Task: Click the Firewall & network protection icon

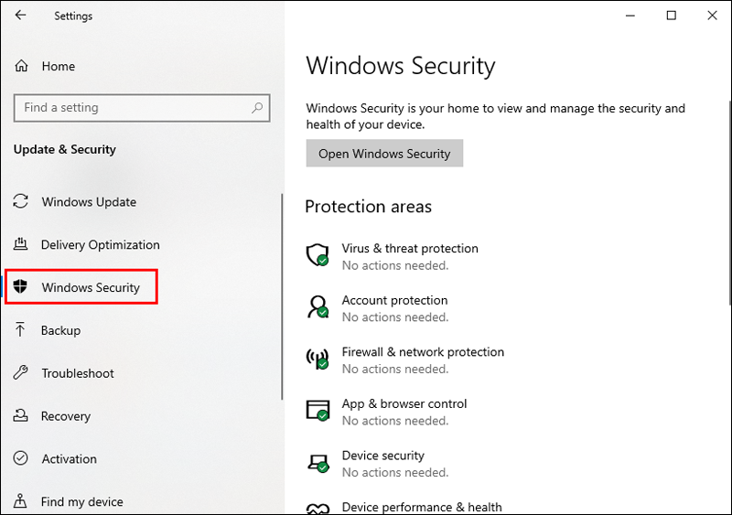Action: click(318, 358)
